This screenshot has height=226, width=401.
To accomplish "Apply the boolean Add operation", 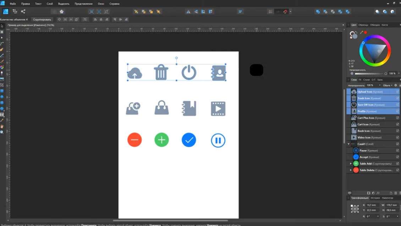I will 318,11.
